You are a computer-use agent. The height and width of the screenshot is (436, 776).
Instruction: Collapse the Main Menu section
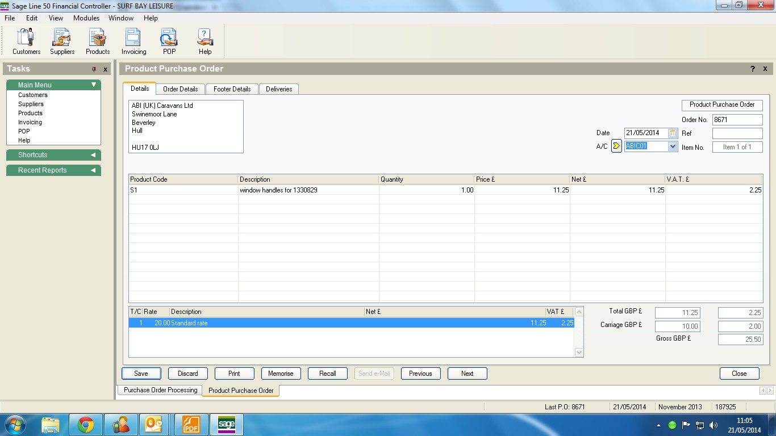[94, 85]
